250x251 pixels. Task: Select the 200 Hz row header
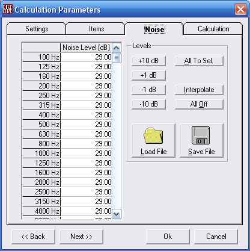41,86
